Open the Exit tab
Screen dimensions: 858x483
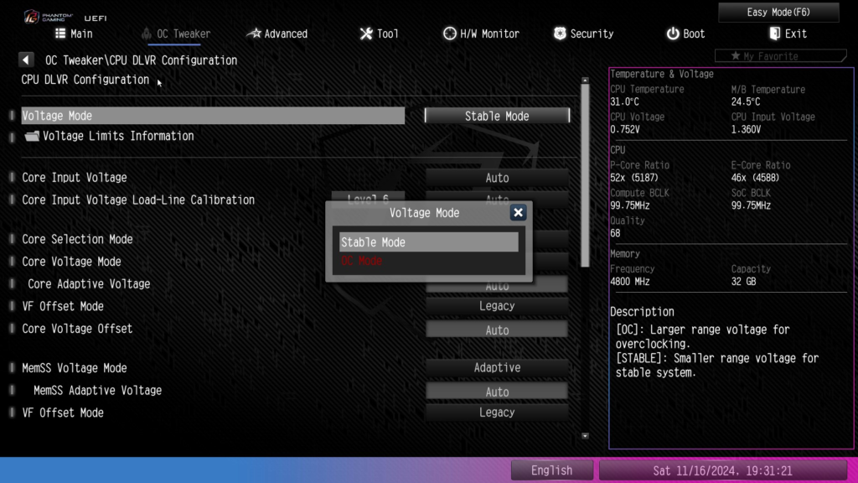tap(788, 34)
